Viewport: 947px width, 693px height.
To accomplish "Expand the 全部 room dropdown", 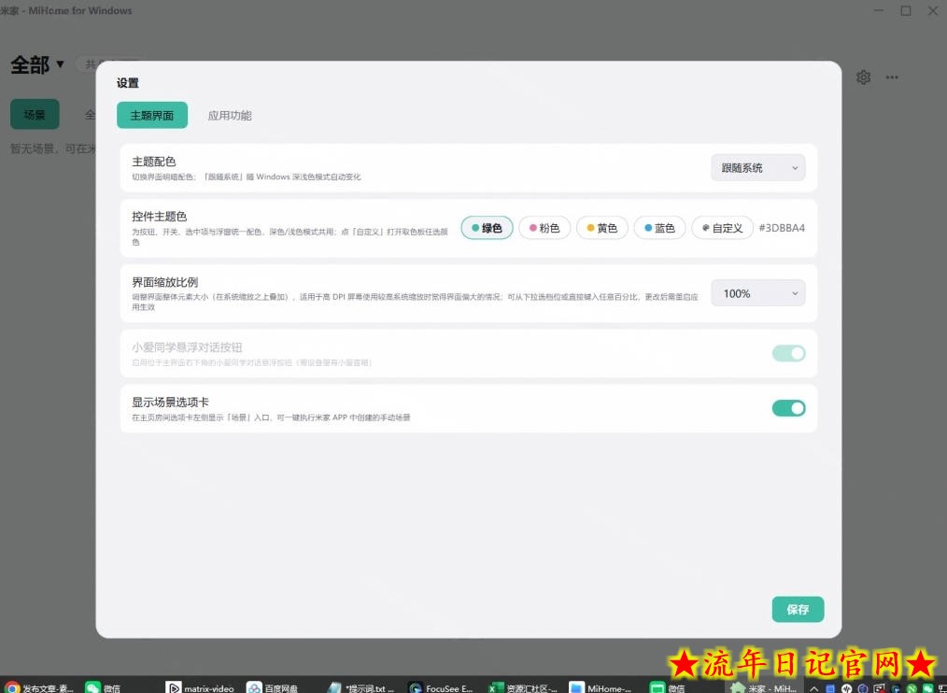I will pos(37,64).
